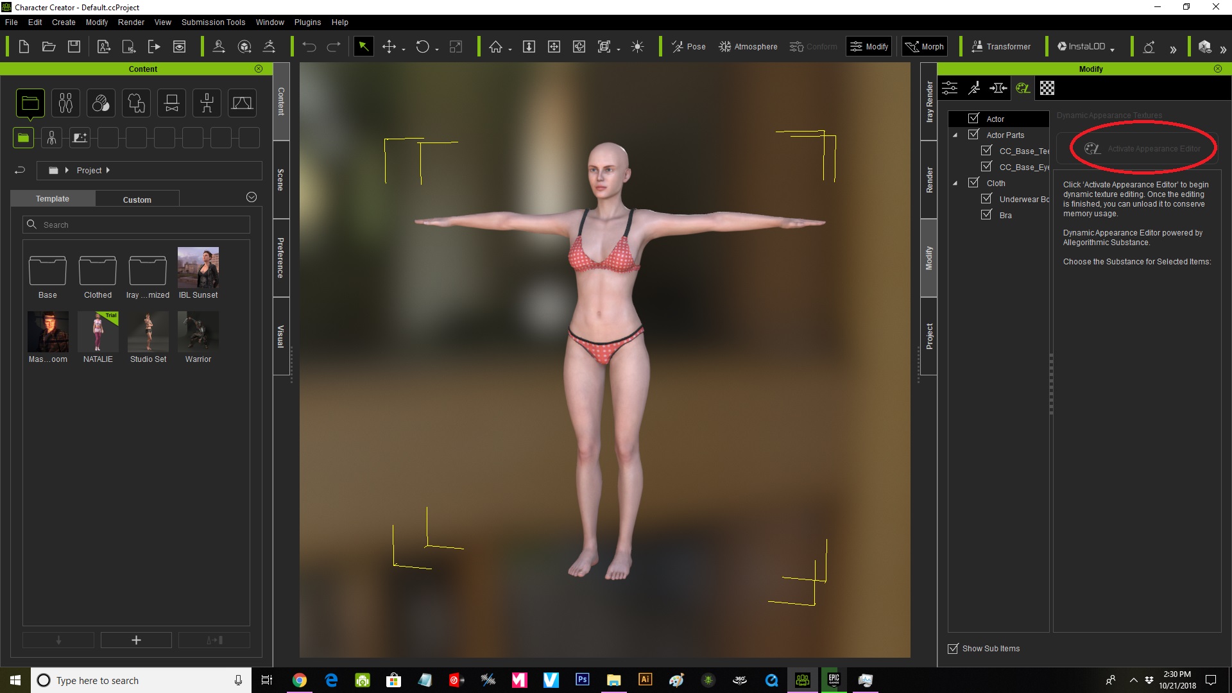Open the File menu

point(12,22)
